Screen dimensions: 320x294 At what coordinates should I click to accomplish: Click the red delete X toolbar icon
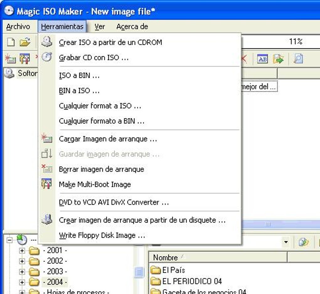pyautogui.click(x=244, y=59)
